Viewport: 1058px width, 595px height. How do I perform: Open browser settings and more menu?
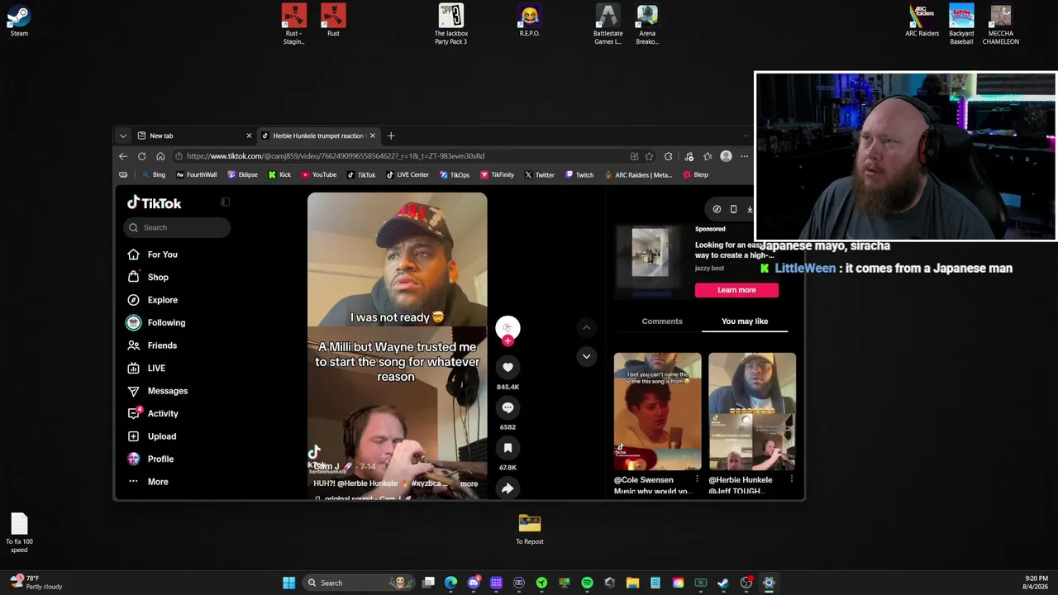pos(744,156)
